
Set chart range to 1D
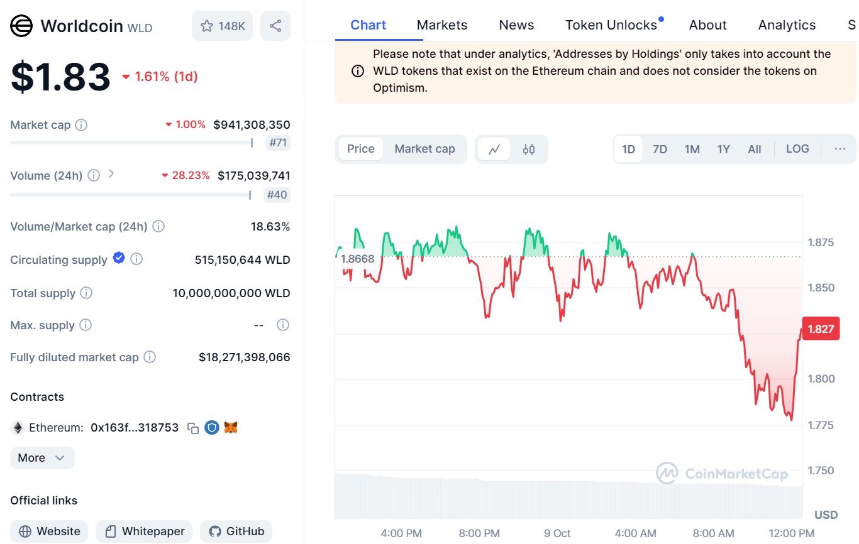(628, 150)
